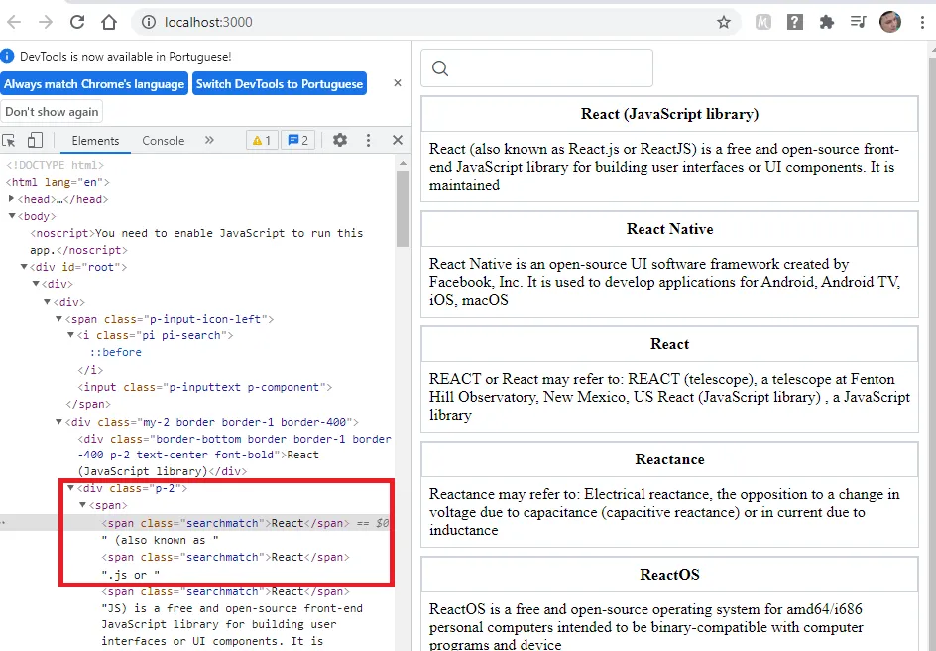Open the Chrome profile avatar
936x651 pixels.
coord(890,22)
